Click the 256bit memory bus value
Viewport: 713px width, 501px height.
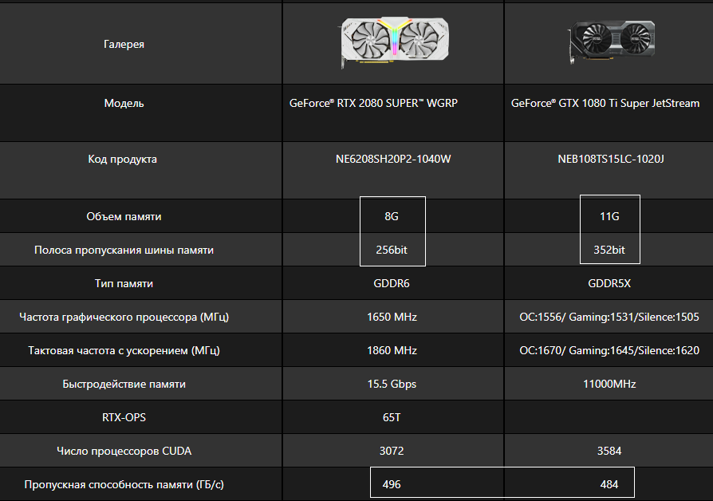tap(392, 250)
